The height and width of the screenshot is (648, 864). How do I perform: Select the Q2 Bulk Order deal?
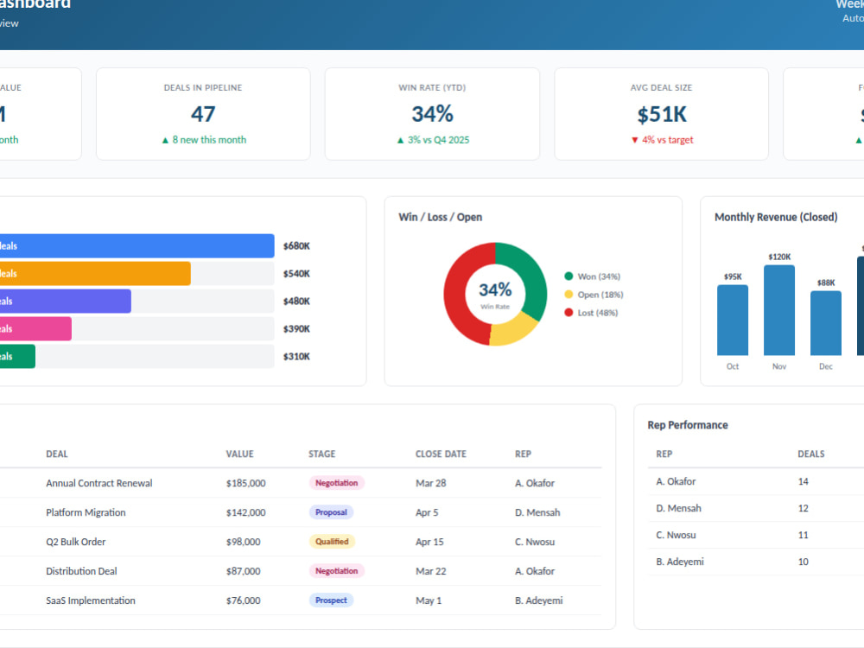pyautogui.click(x=75, y=542)
